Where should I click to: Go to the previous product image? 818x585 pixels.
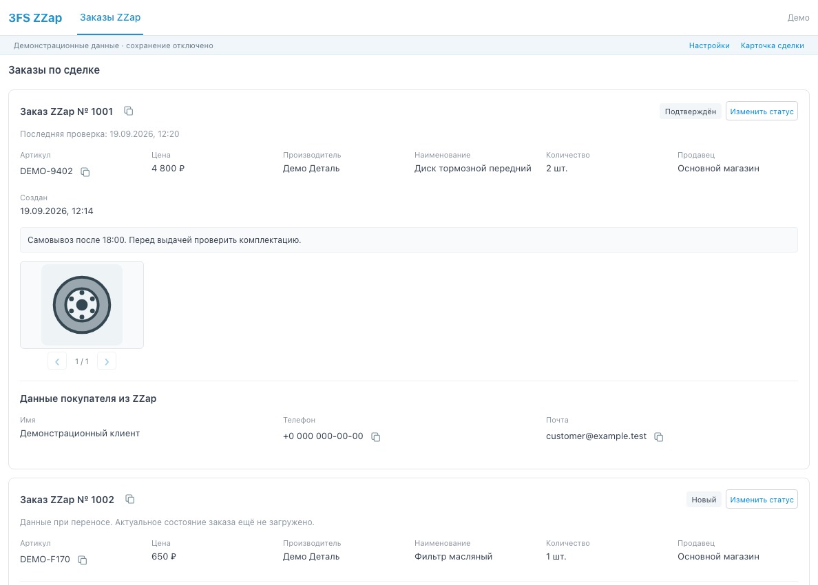[x=57, y=361]
